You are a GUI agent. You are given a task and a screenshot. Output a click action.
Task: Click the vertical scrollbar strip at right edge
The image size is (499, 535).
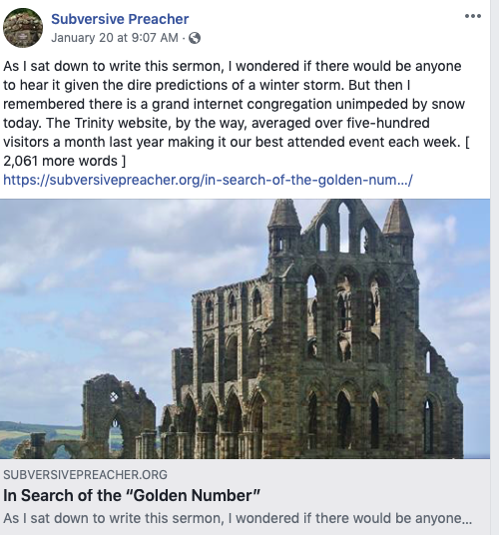point(495,267)
